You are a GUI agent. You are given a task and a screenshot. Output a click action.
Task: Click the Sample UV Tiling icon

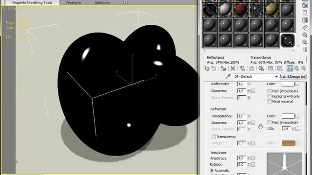(x=305, y=12)
